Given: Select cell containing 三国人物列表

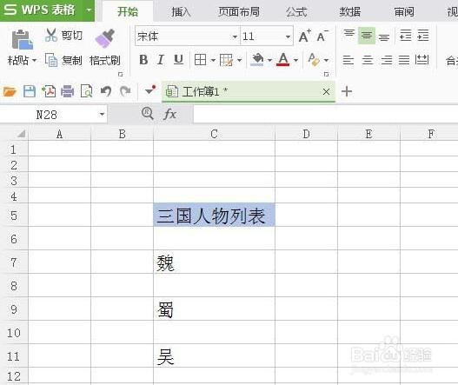Looking at the screenshot, I should click(x=214, y=216).
